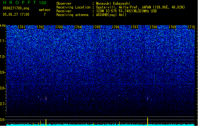Image resolution: width=198 pixels, height=126 pixels.
Task: Click the Receiving Location label
Action: coord(73,7)
